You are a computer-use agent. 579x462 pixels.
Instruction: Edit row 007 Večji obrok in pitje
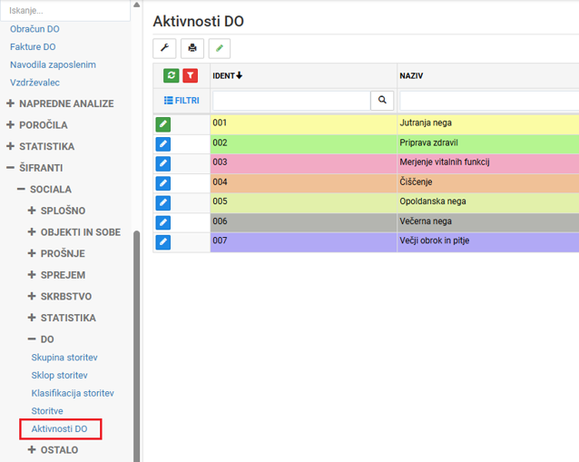click(x=162, y=242)
